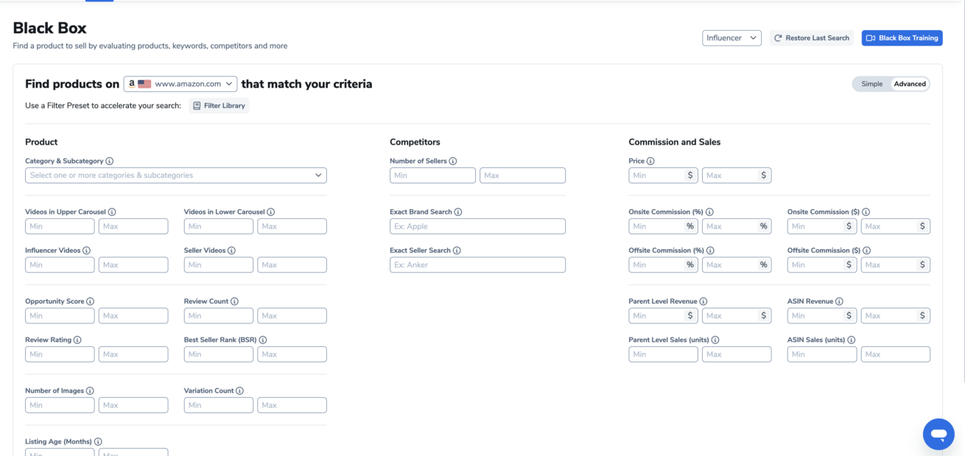Screen dimensions: 965x456
Task: Click Opportunity Score Min field
Action: pyautogui.click(x=60, y=315)
